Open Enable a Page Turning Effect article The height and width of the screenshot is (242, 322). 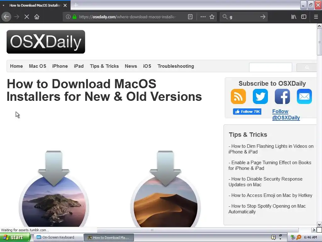click(x=270, y=165)
